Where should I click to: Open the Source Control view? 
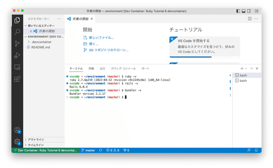[17, 44]
